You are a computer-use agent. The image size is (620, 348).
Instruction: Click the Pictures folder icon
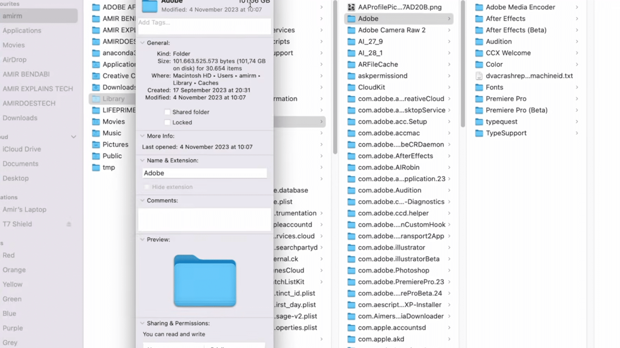click(96, 144)
